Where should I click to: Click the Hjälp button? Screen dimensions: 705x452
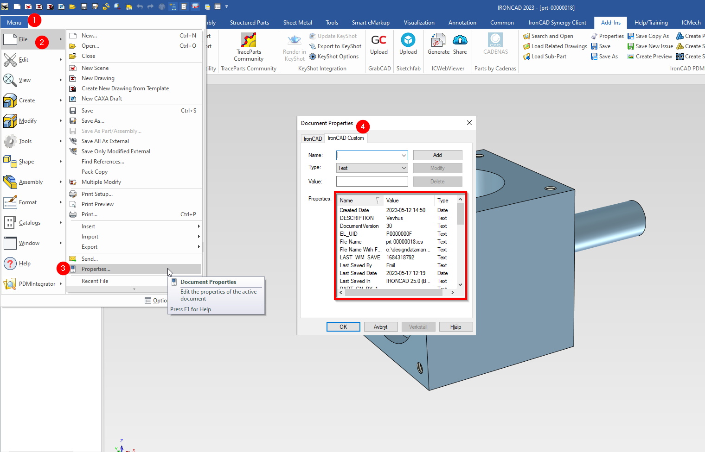pos(456,327)
